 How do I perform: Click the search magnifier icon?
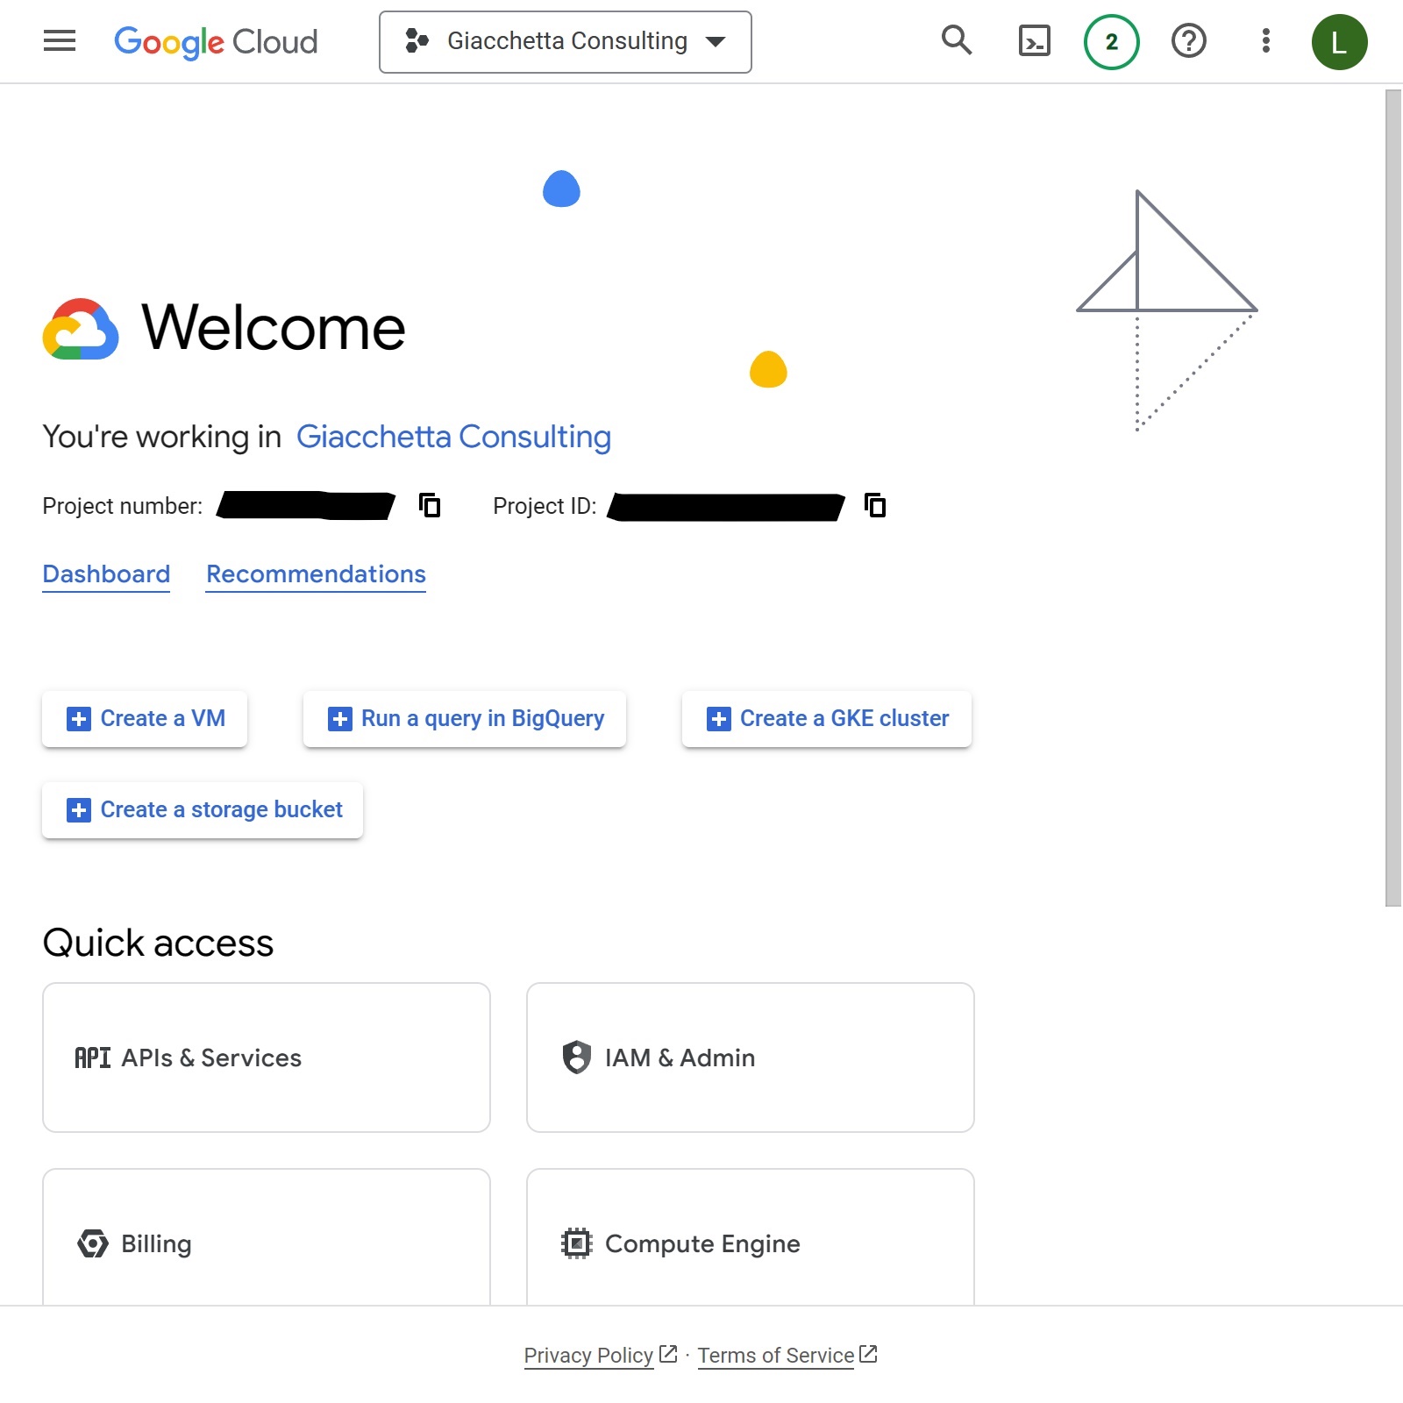point(956,41)
